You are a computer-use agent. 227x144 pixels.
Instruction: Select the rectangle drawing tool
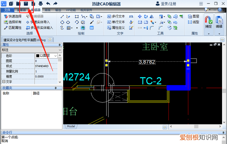pos(77,16)
